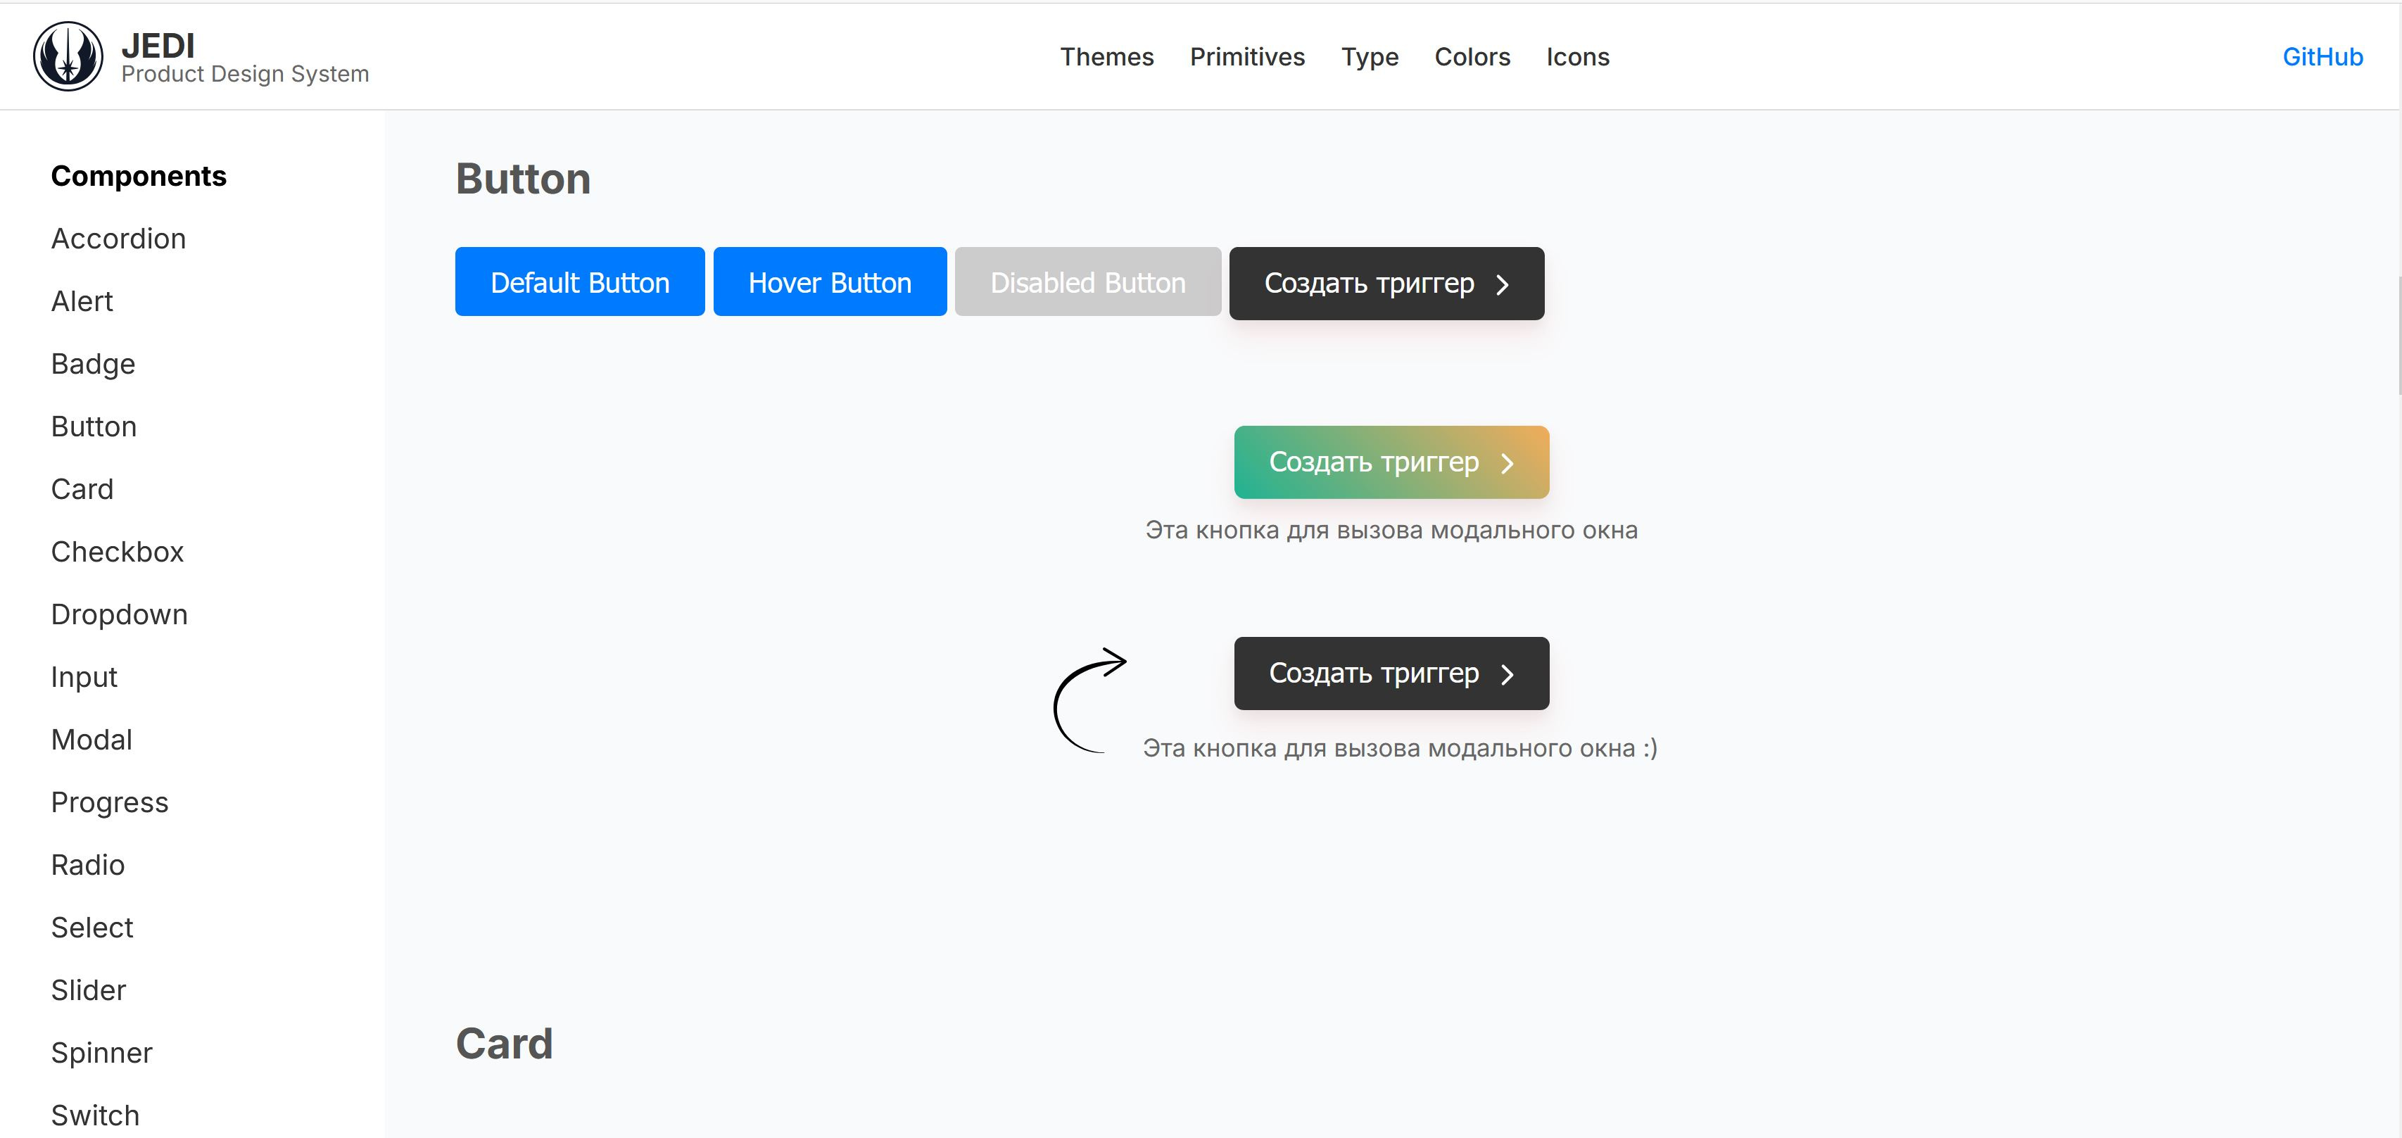Navigate to the Switch component
The width and height of the screenshot is (2402, 1138).
tap(95, 1114)
